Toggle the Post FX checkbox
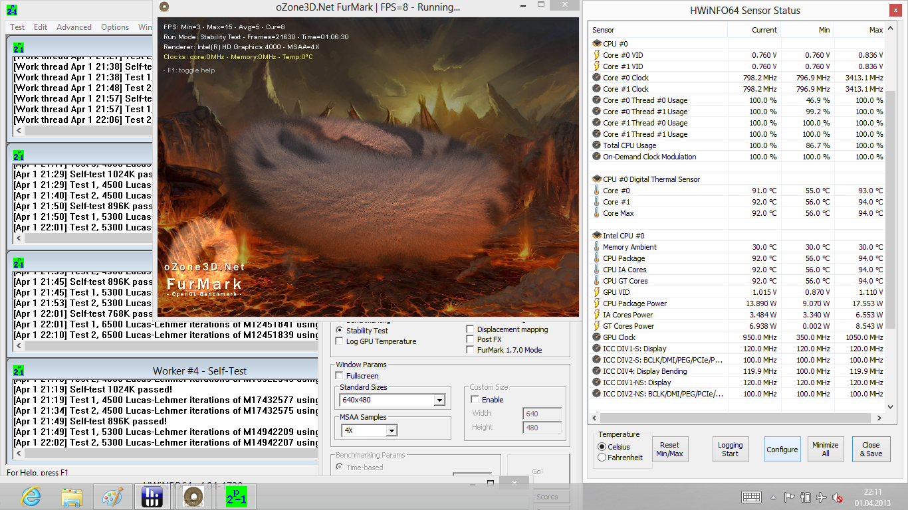The height and width of the screenshot is (510, 908). (471, 339)
